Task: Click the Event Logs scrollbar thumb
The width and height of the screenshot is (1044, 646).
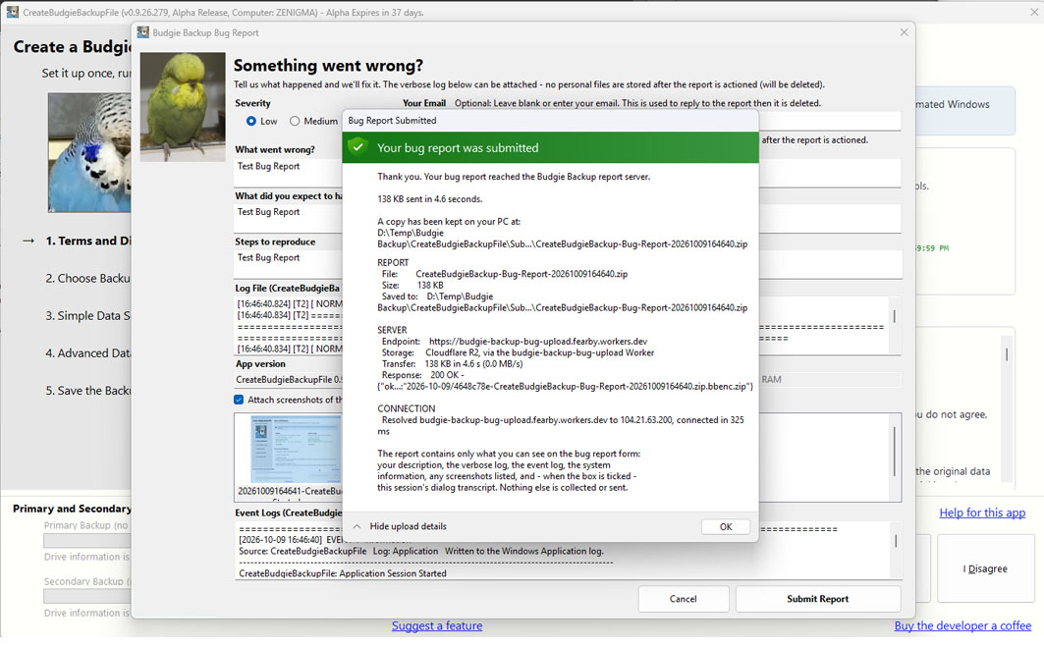Action: pos(896,542)
